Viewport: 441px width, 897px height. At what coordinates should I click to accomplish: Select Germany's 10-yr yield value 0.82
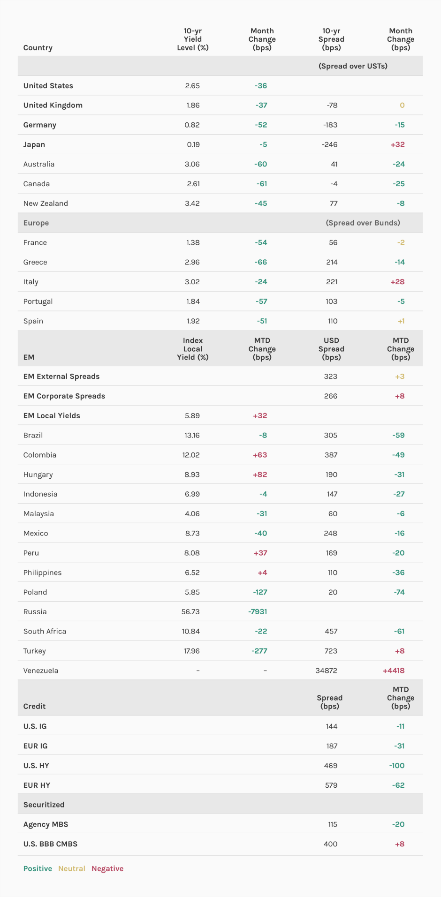point(192,125)
